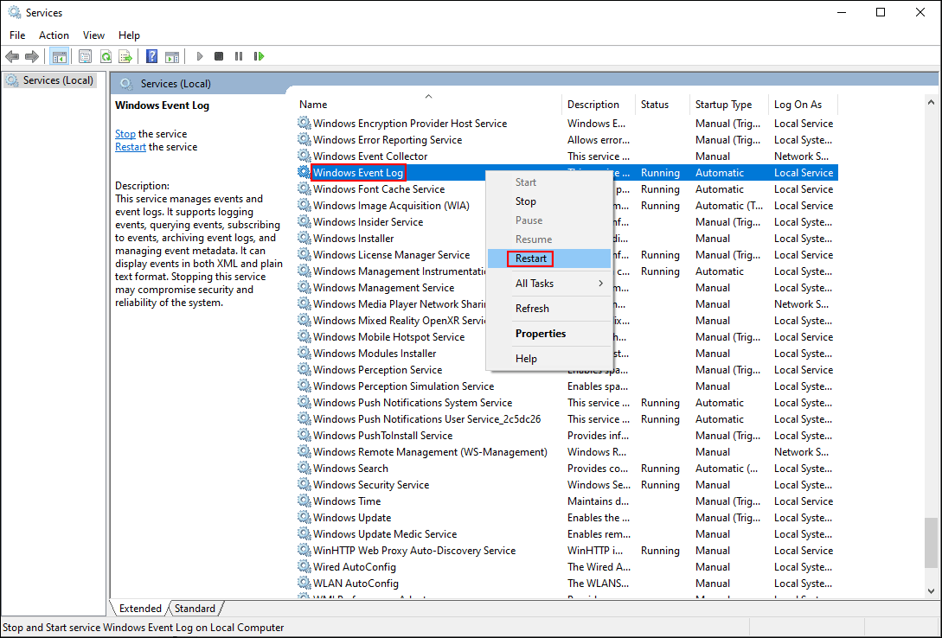This screenshot has height=638, width=942.
Task: Toggle Show/Hide Console Tree icon
Action: [60, 56]
